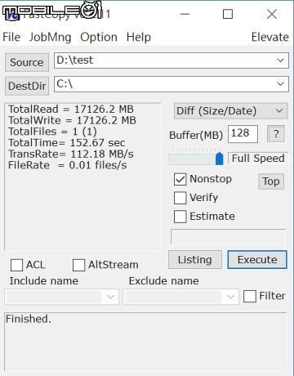Viewport: 294px width, 376px height.
Task: Maximize the FastCopy window
Action: pyautogui.click(x=228, y=14)
